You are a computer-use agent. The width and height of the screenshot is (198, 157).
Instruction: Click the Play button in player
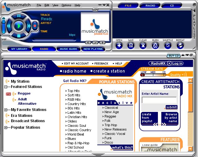coord(19,26)
